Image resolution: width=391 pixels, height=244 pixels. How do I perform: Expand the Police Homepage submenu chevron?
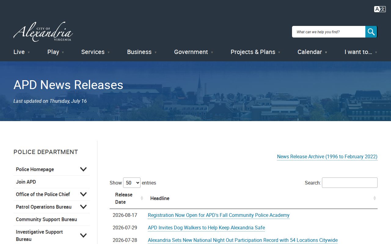(x=83, y=169)
